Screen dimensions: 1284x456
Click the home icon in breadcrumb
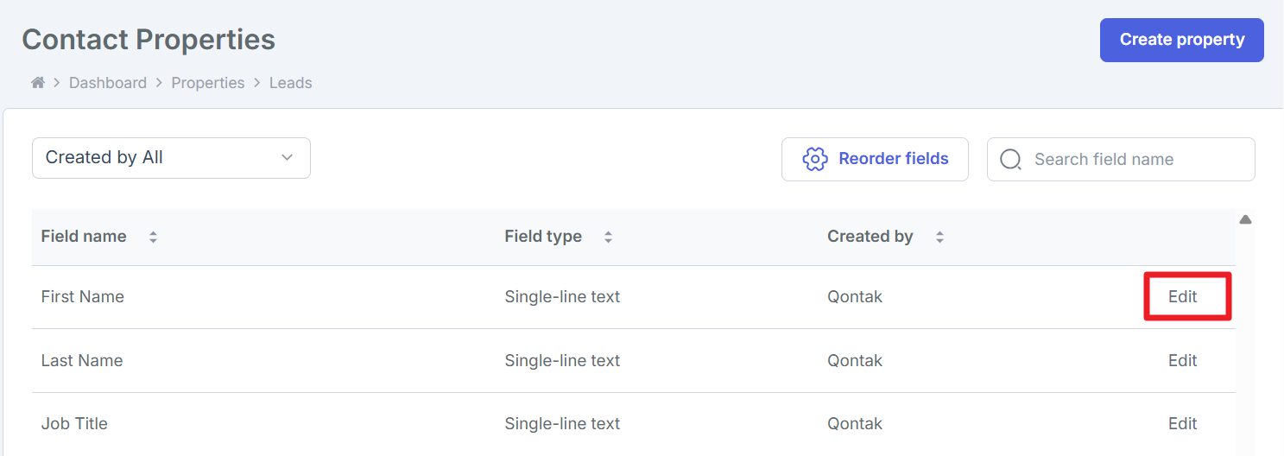coord(37,83)
